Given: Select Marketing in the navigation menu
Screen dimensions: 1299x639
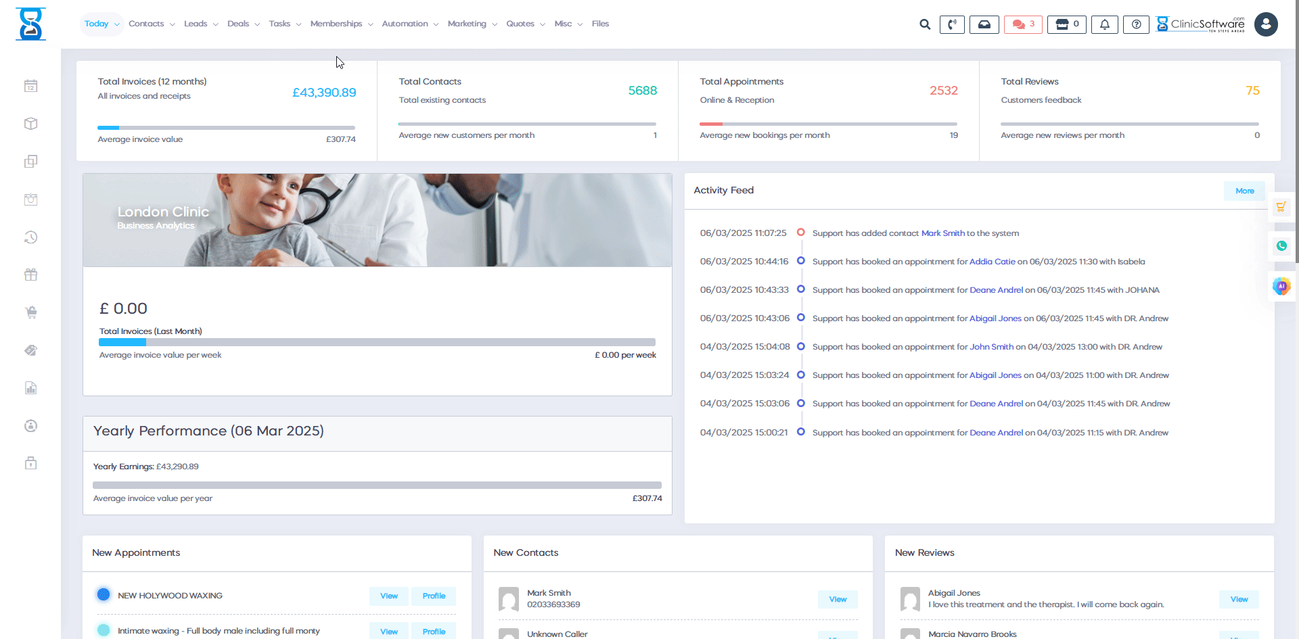Looking at the screenshot, I should [468, 24].
